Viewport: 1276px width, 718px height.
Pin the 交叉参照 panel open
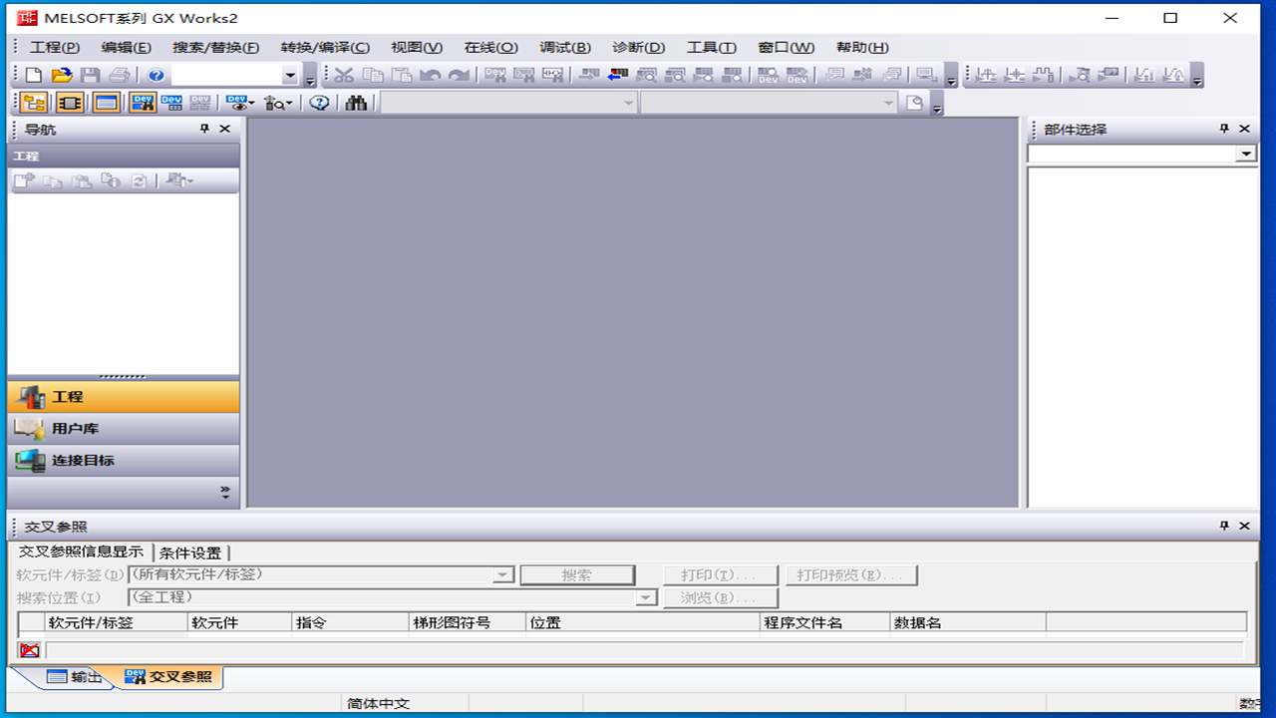1225,526
